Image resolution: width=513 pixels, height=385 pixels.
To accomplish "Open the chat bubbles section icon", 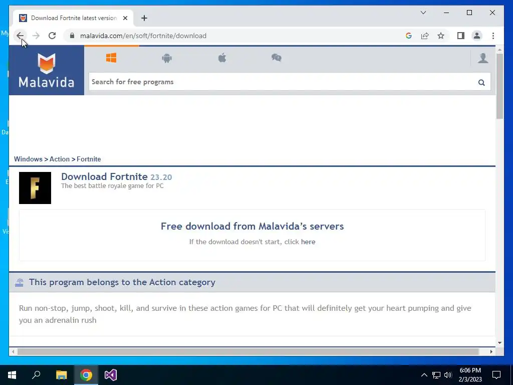I will coord(277,58).
